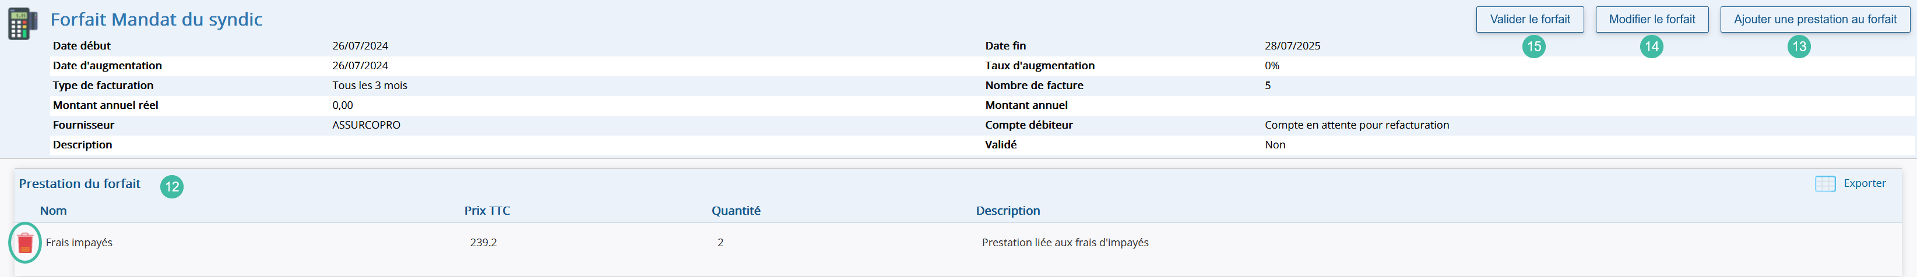Click the Exporter link
The width and height of the screenshot is (1917, 277).
click(x=1864, y=183)
